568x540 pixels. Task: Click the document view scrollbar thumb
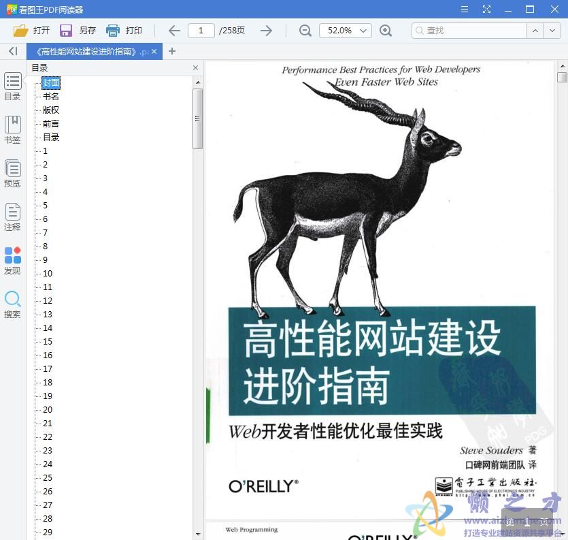pyautogui.click(x=562, y=77)
